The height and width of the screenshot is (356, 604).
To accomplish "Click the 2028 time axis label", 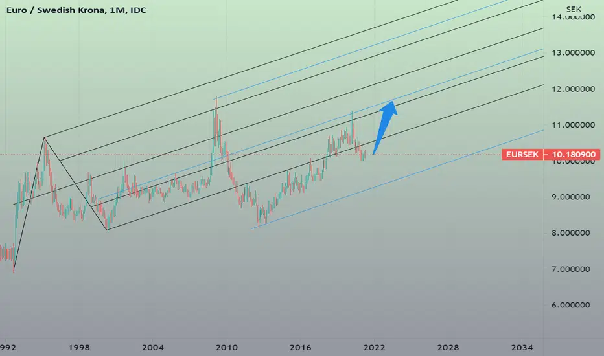I will coord(448,348).
